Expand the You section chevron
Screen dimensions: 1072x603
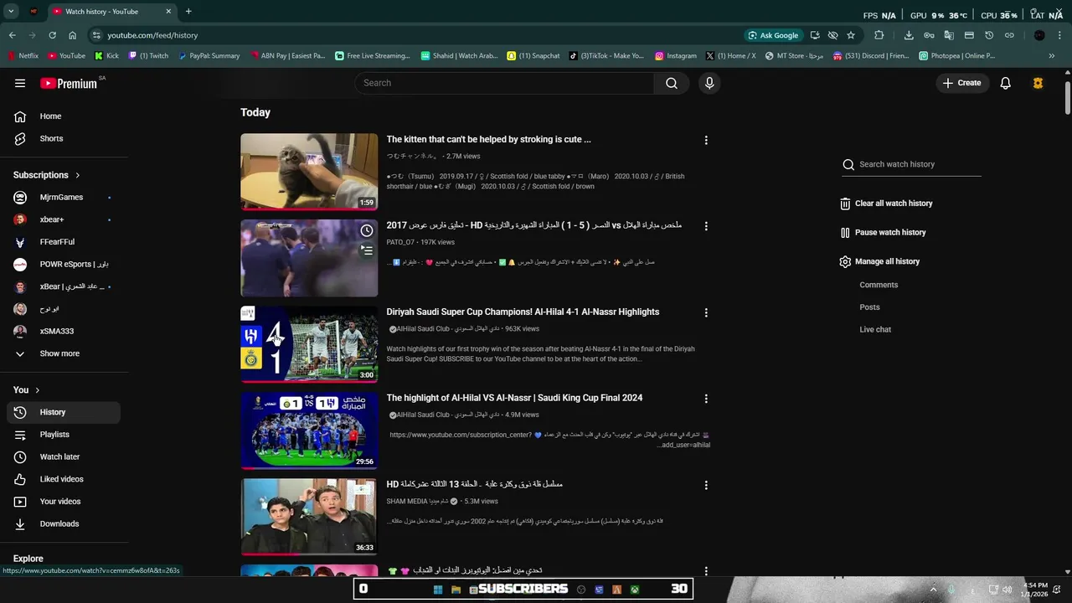pyautogui.click(x=37, y=390)
